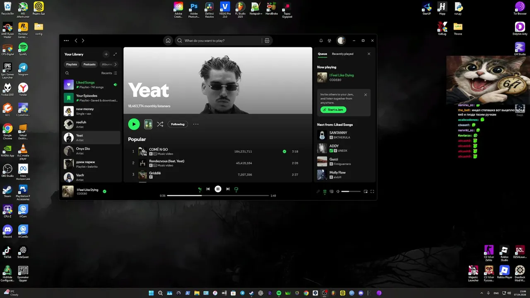
Task: Search in Your Library magnifier icon
Action: [x=67, y=73]
